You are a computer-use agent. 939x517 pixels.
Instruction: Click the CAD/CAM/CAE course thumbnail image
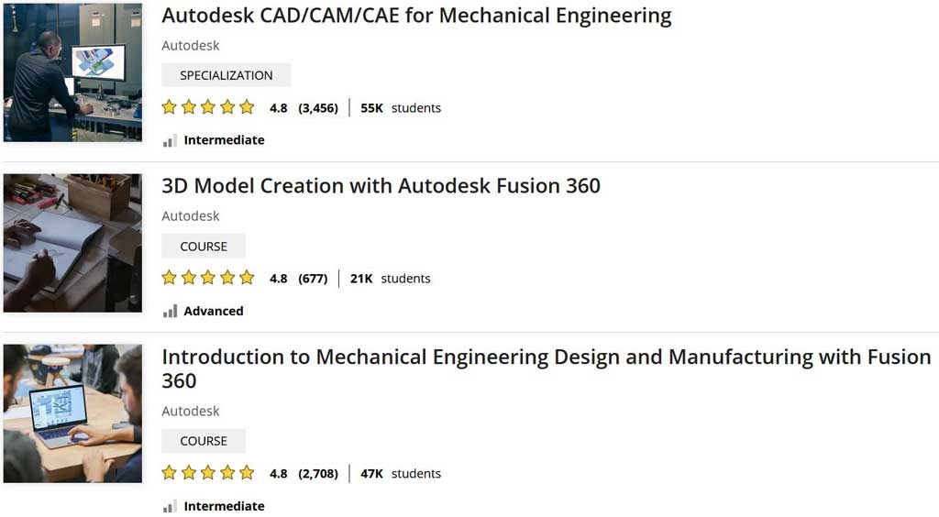pos(72,72)
